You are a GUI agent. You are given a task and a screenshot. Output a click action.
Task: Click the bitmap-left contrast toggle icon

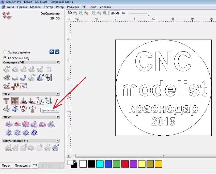click(113, 13)
